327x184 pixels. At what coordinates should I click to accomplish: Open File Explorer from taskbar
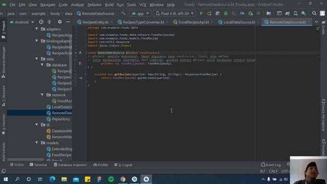(64, 179)
